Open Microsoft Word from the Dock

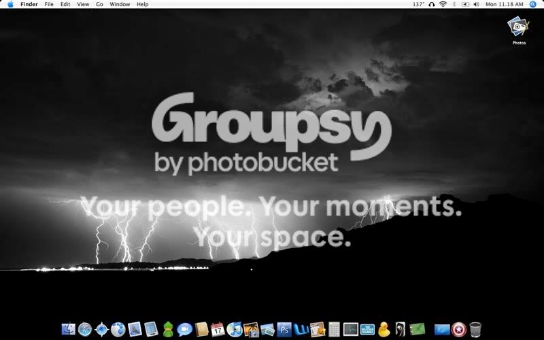(301, 329)
